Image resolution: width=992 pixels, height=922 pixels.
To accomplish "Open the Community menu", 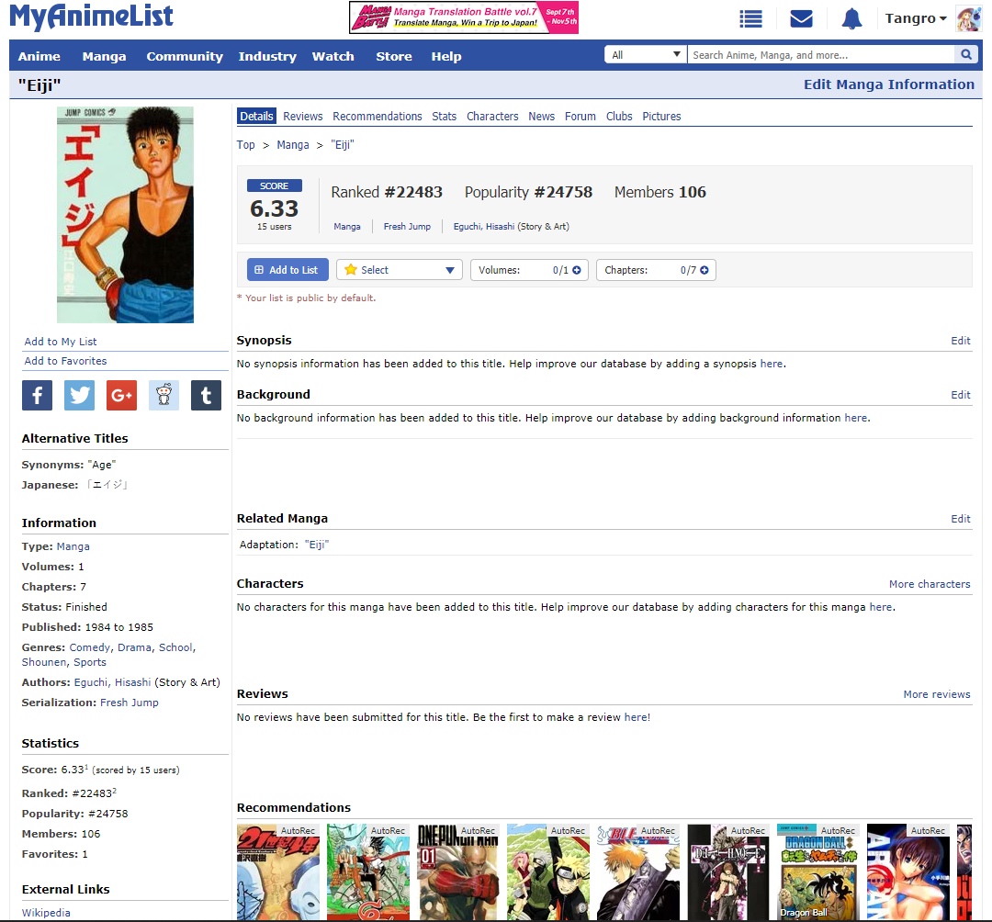I will [185, 56].
